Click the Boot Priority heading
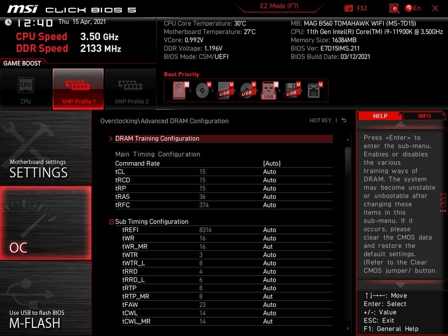Image resolution: width=448 pixels, height=336 pixels. 181,74
